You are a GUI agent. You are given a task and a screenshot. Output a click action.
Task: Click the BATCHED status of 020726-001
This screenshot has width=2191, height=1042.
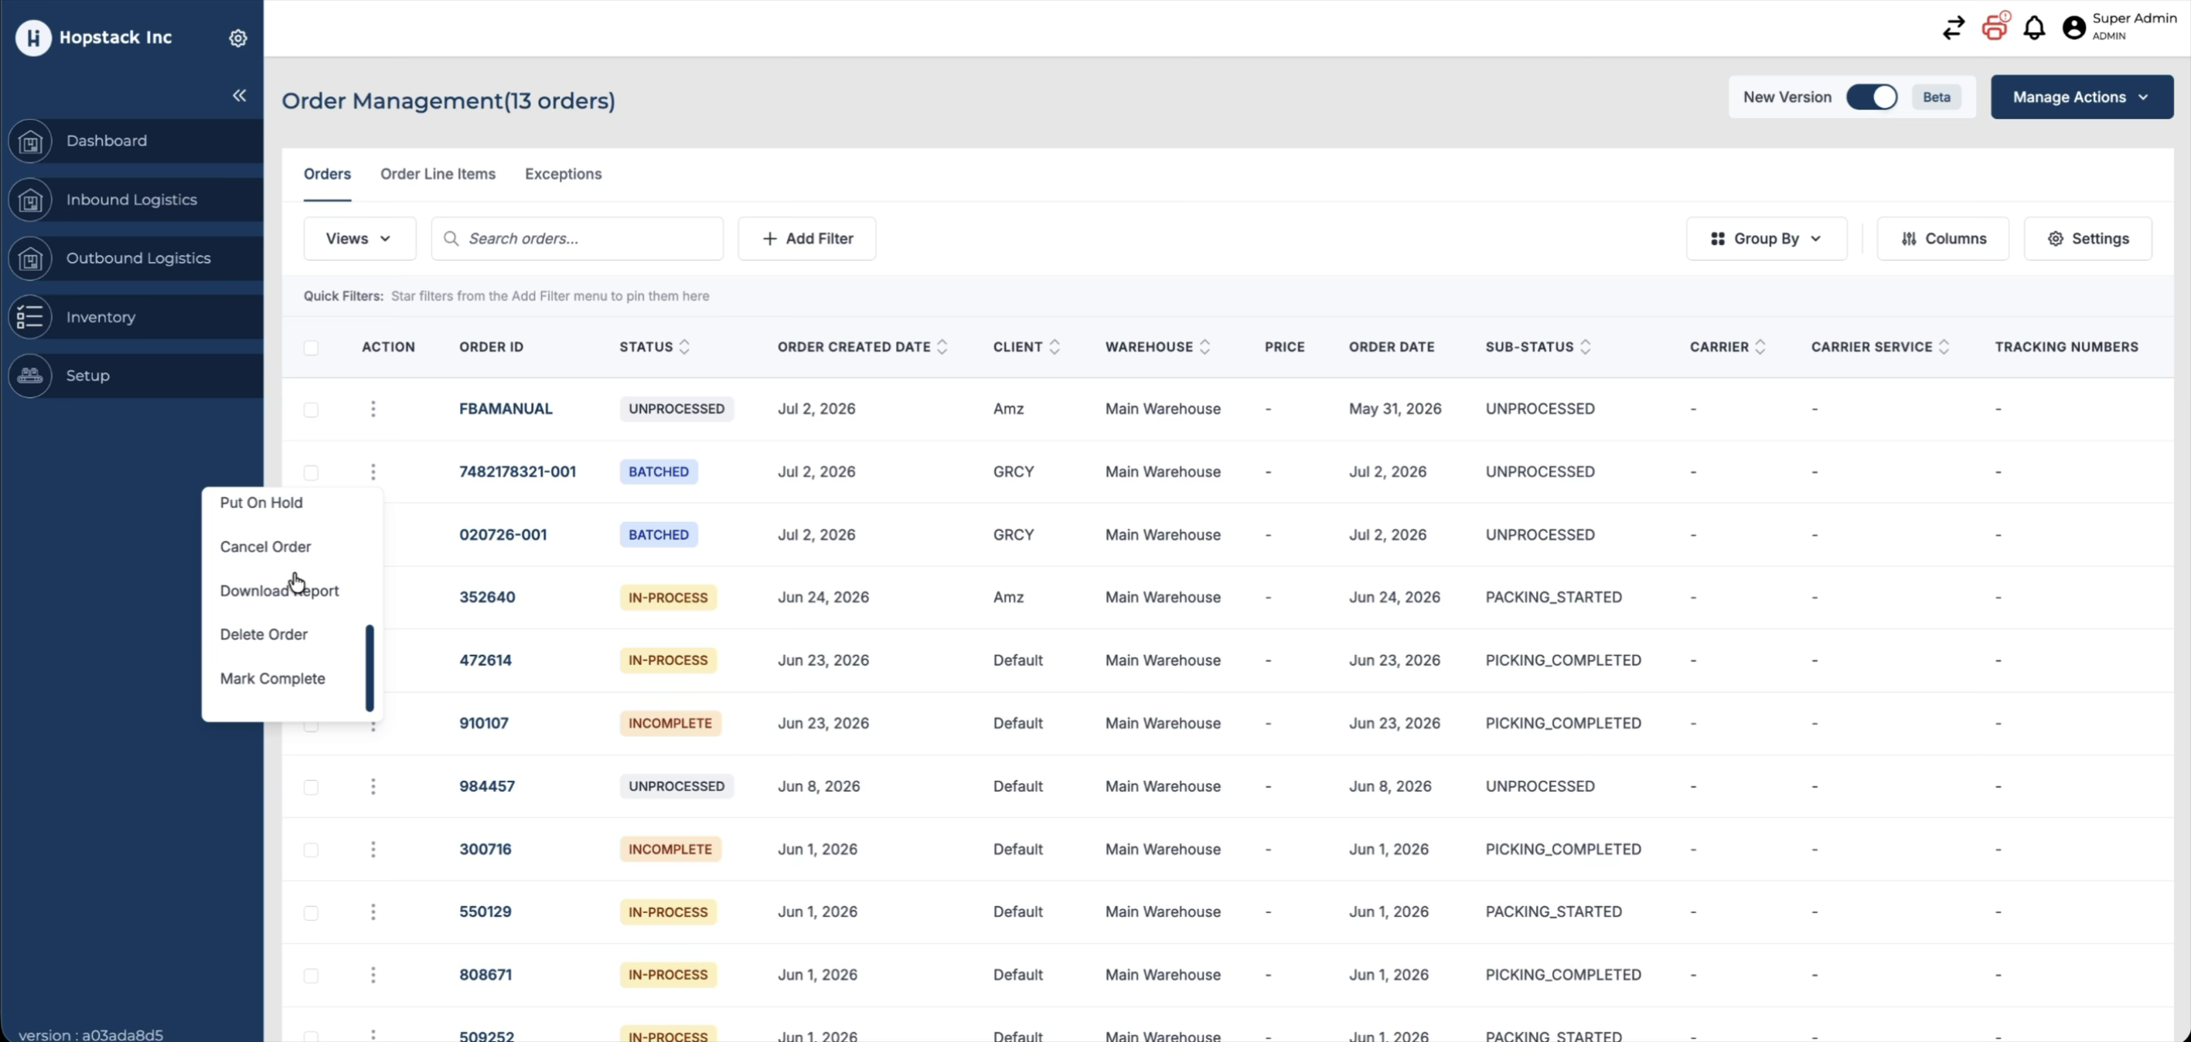click(x=659, y=535)
